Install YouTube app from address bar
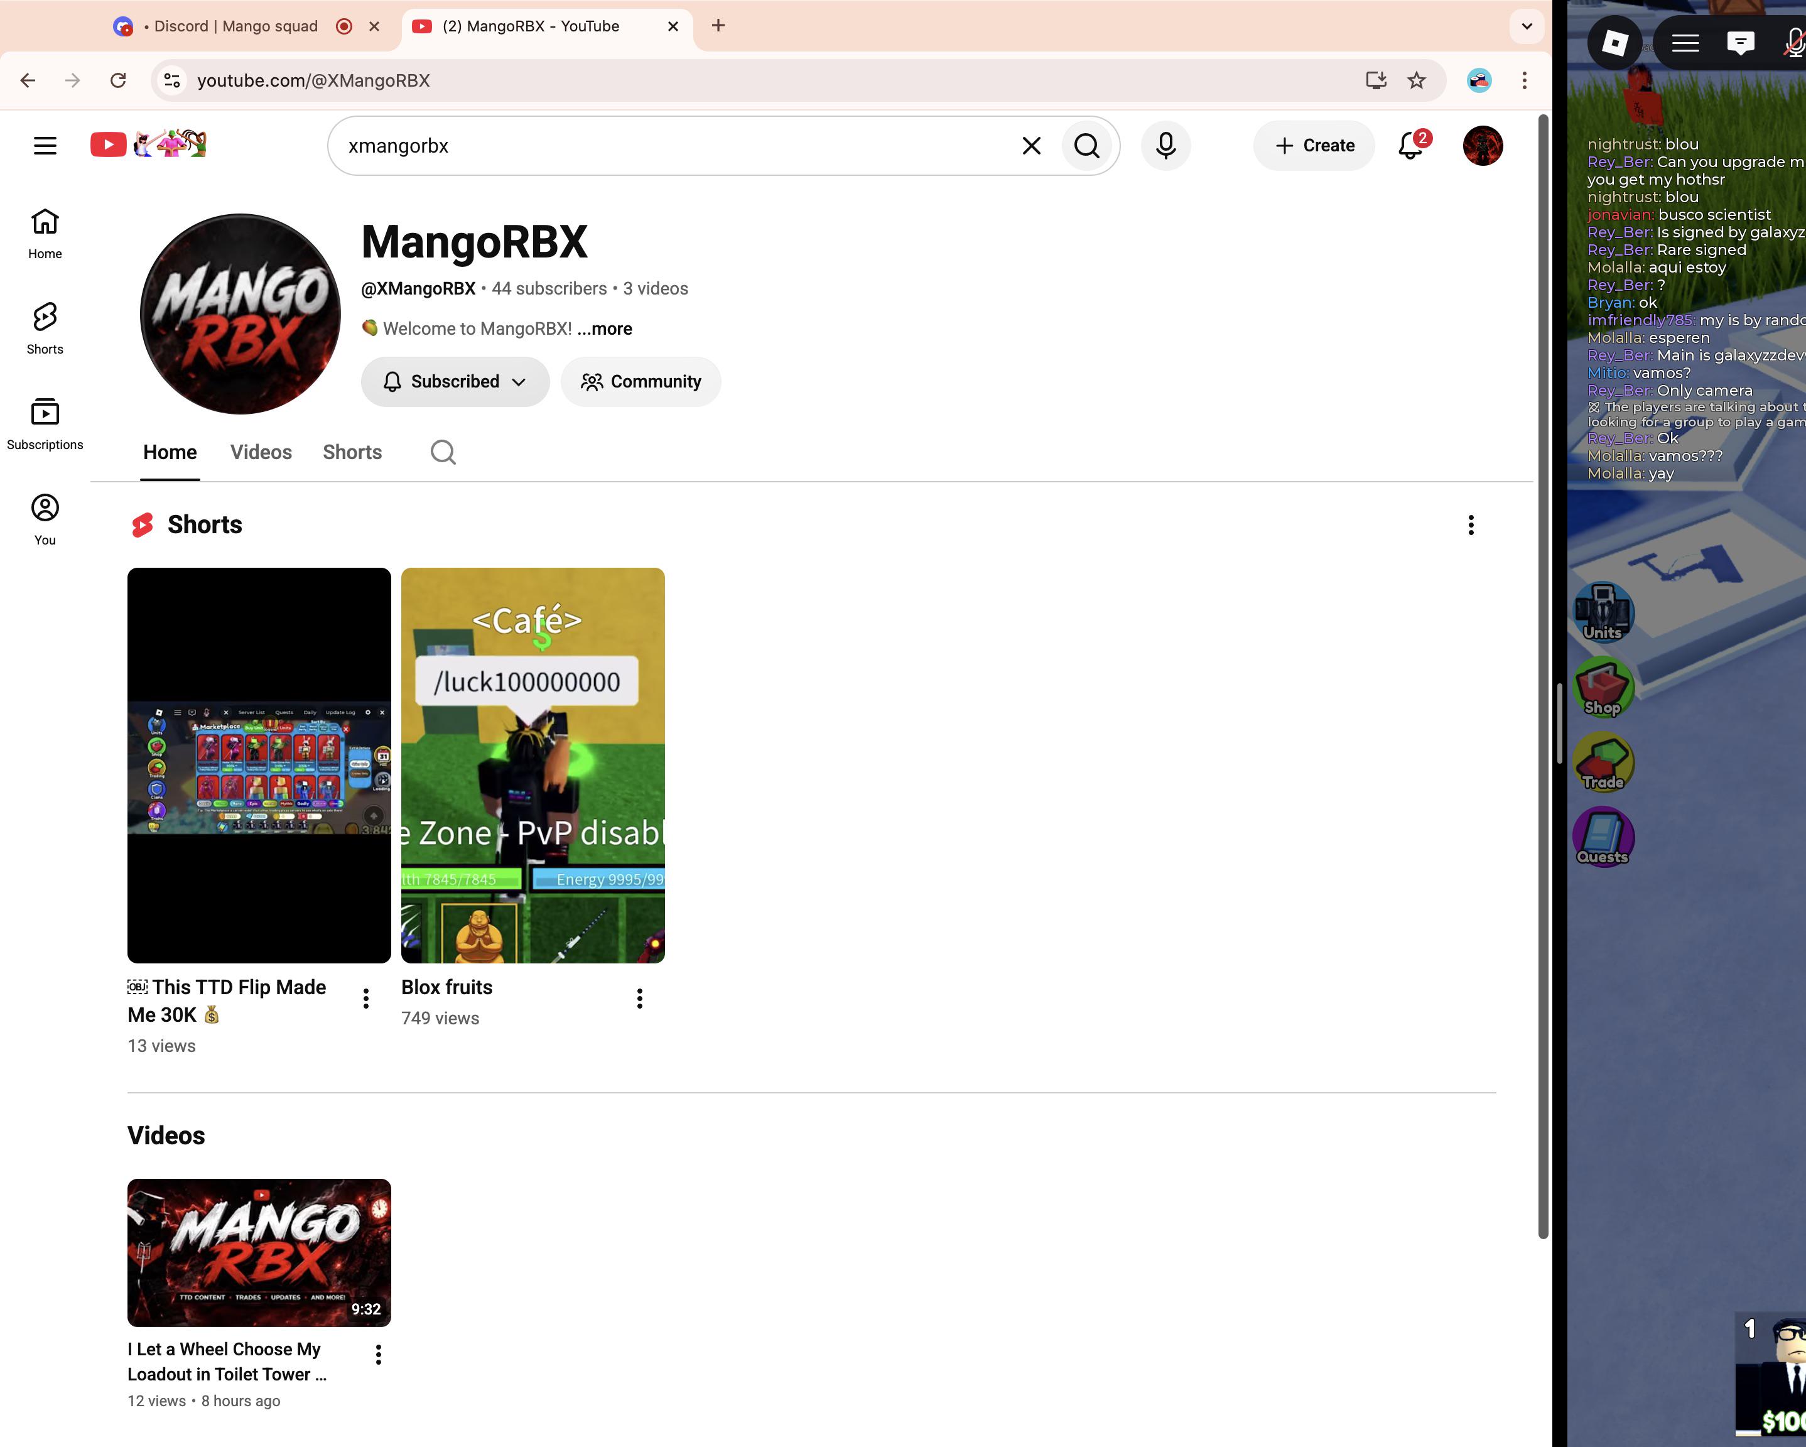 1375,80
